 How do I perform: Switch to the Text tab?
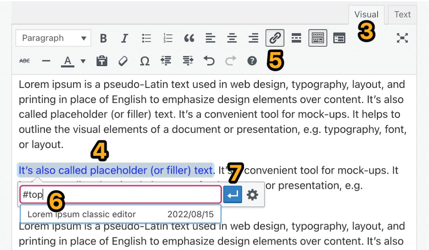(401, 14)
